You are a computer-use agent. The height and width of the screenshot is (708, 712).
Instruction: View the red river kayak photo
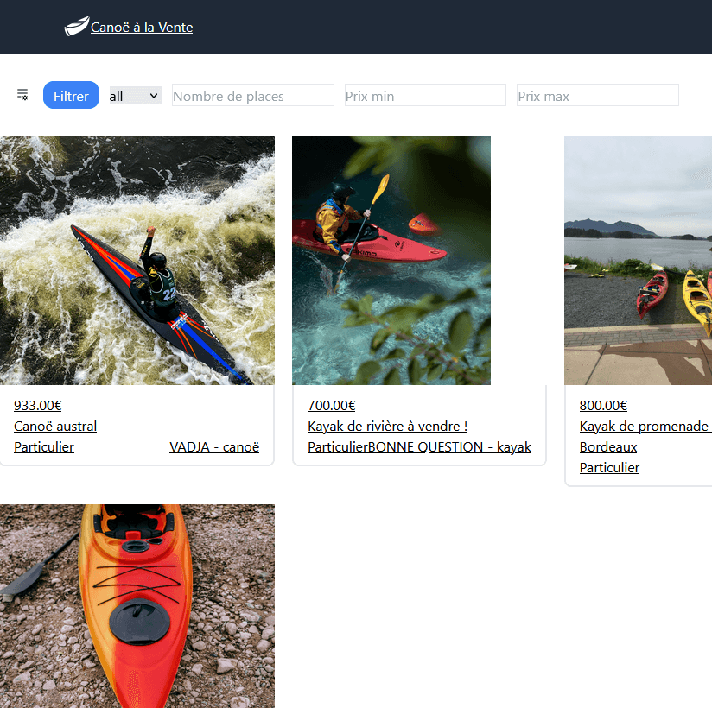[391, 260]
